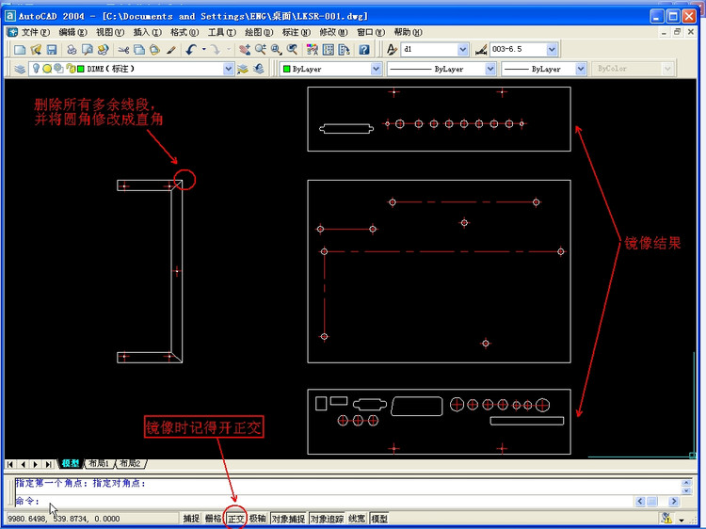Open the Layer Properties Manager icon
The image size is (706, 529).
click(20, 69)
